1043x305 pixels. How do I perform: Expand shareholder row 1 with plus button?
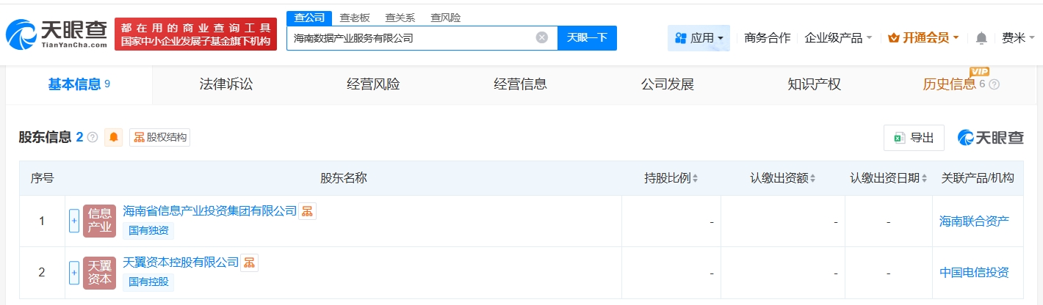click(73, 221)
